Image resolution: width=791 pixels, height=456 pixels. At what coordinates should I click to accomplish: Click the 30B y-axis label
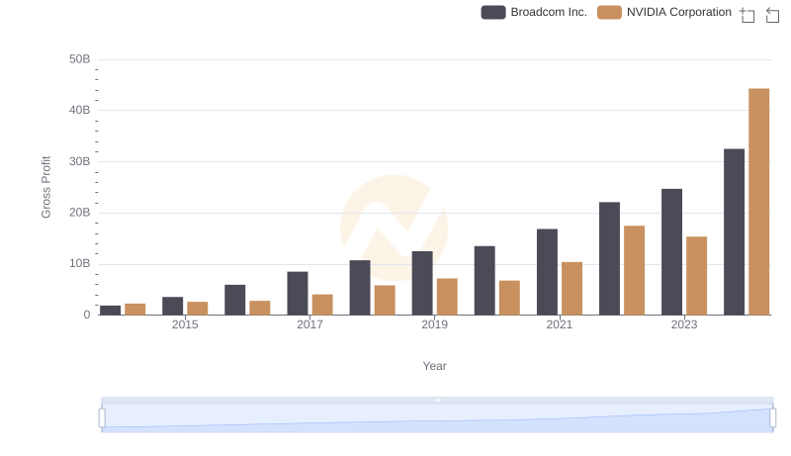tap(80, 161)
